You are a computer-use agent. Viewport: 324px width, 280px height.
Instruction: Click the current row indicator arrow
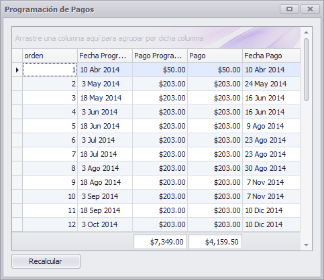[17, 70]
